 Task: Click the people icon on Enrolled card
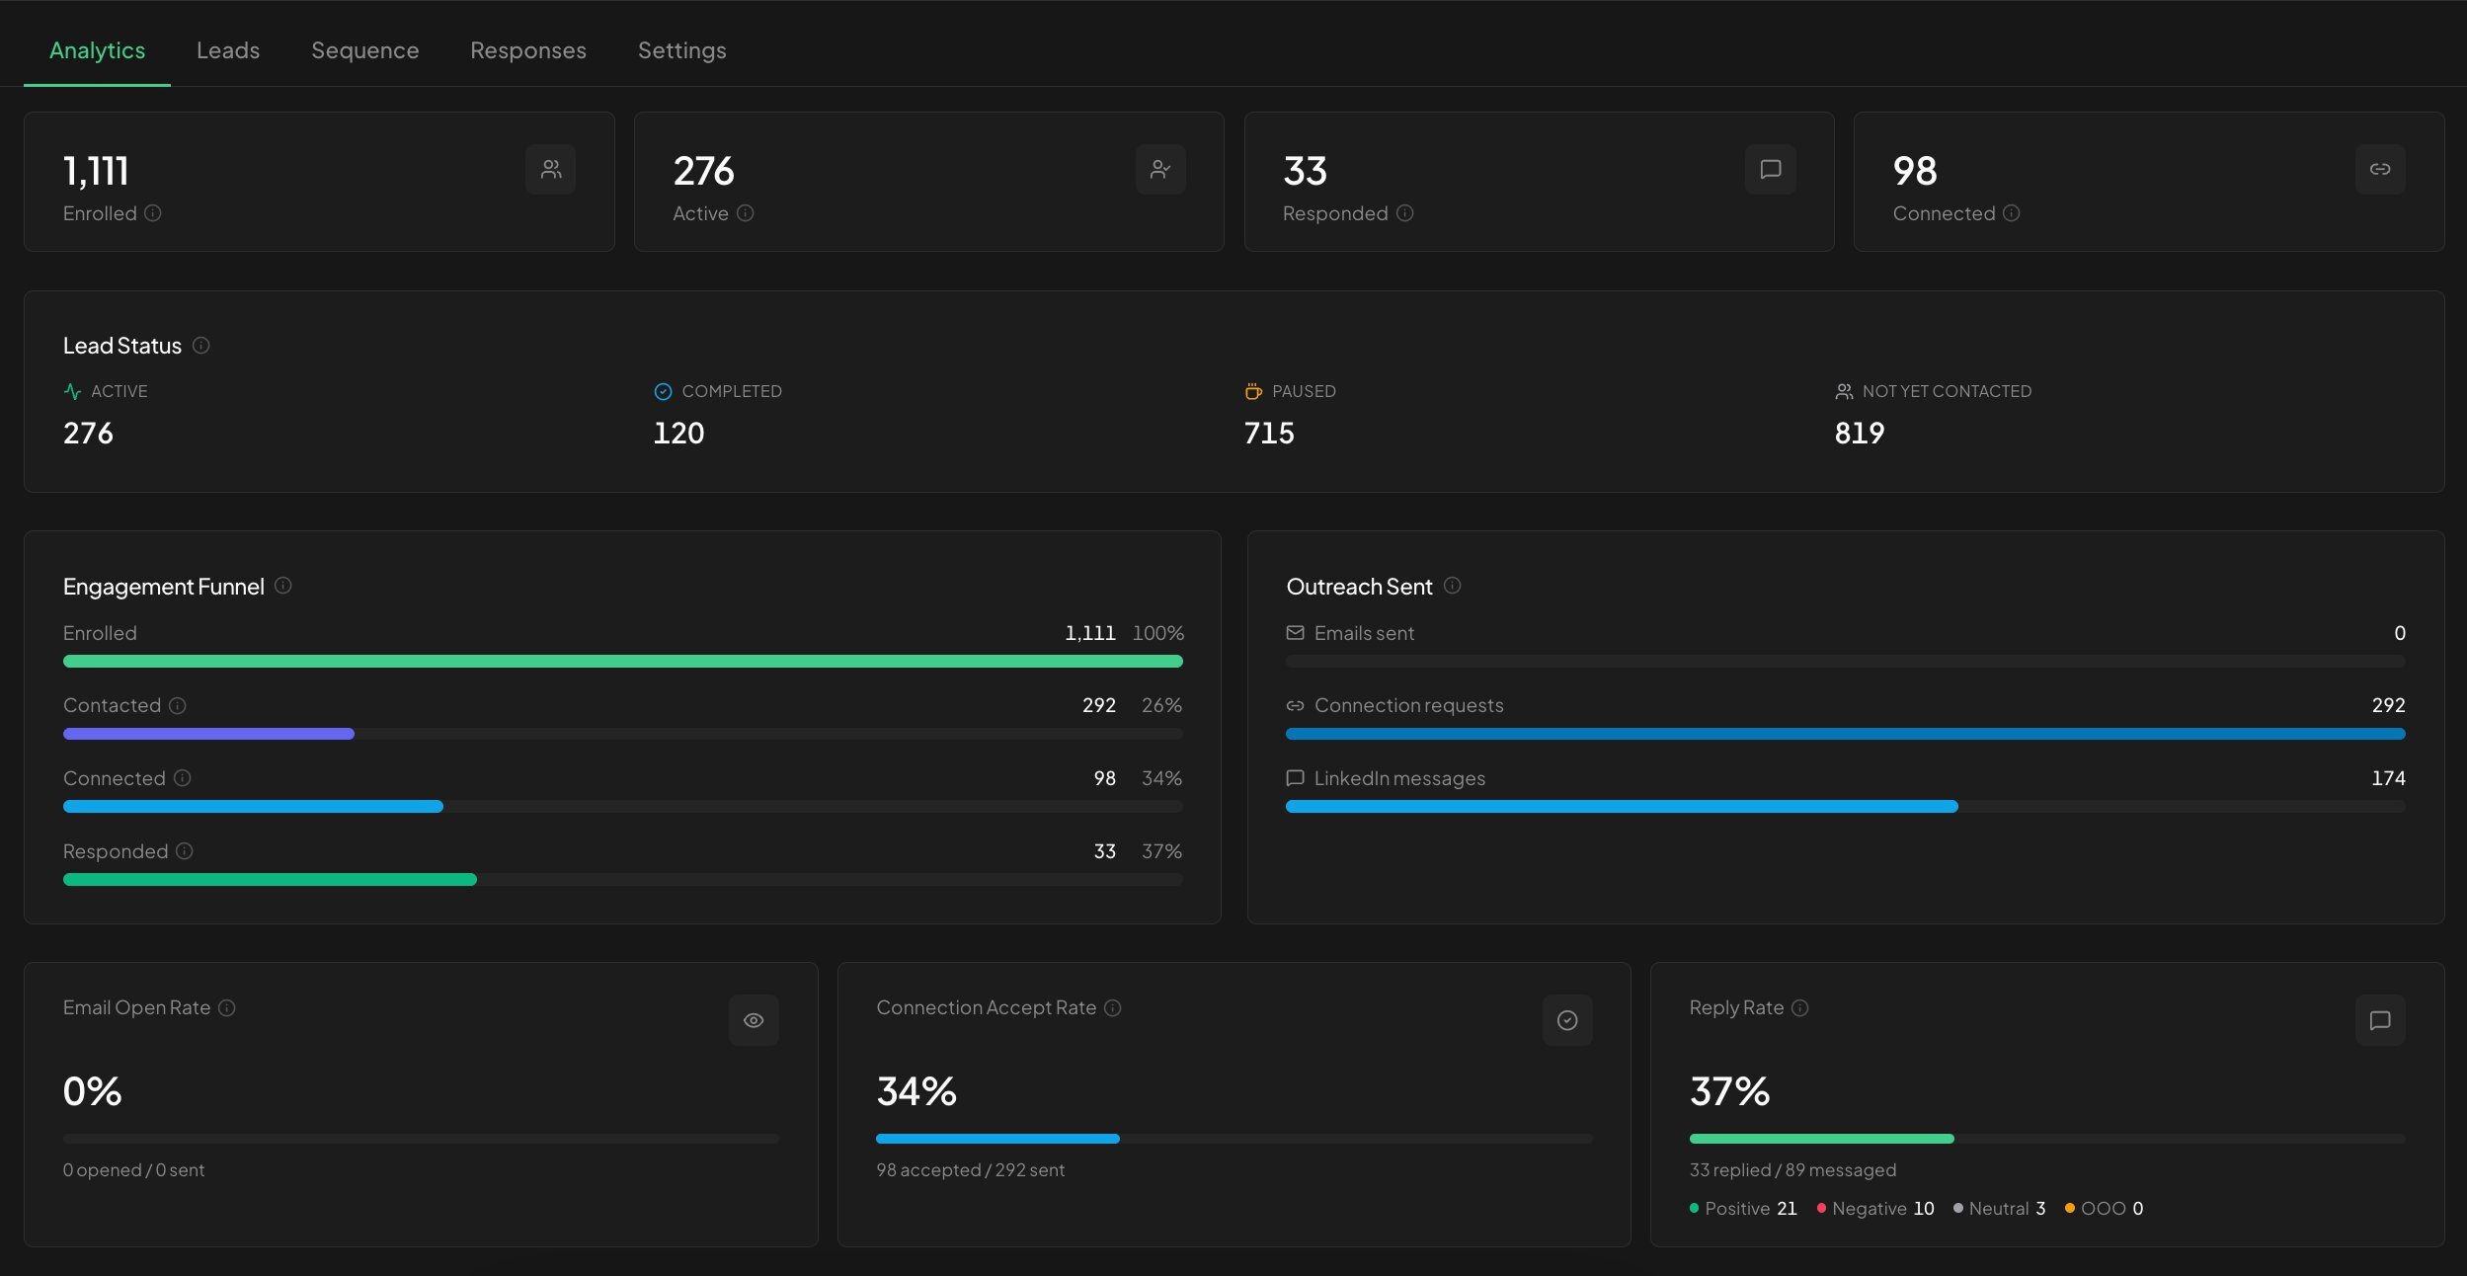coord(551,170)
